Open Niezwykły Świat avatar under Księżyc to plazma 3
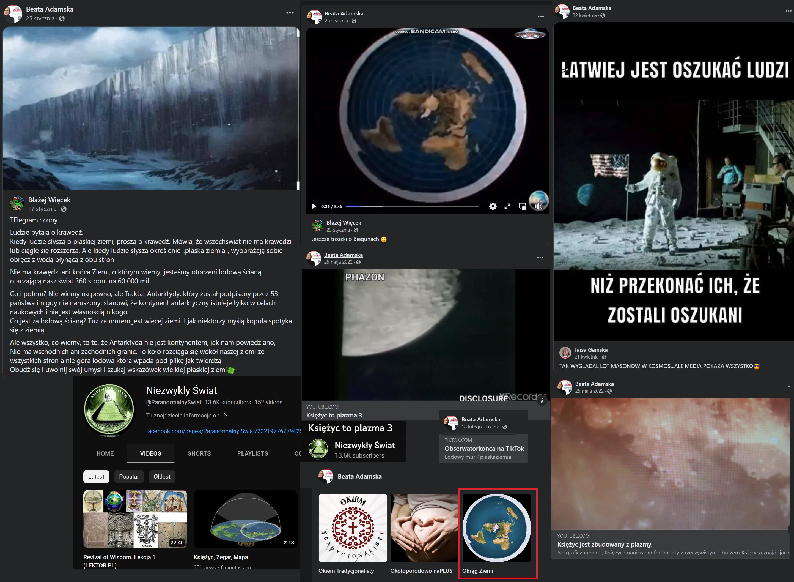Screen dimensions: 794x582 pyautogui.click(x=318, y=449)
